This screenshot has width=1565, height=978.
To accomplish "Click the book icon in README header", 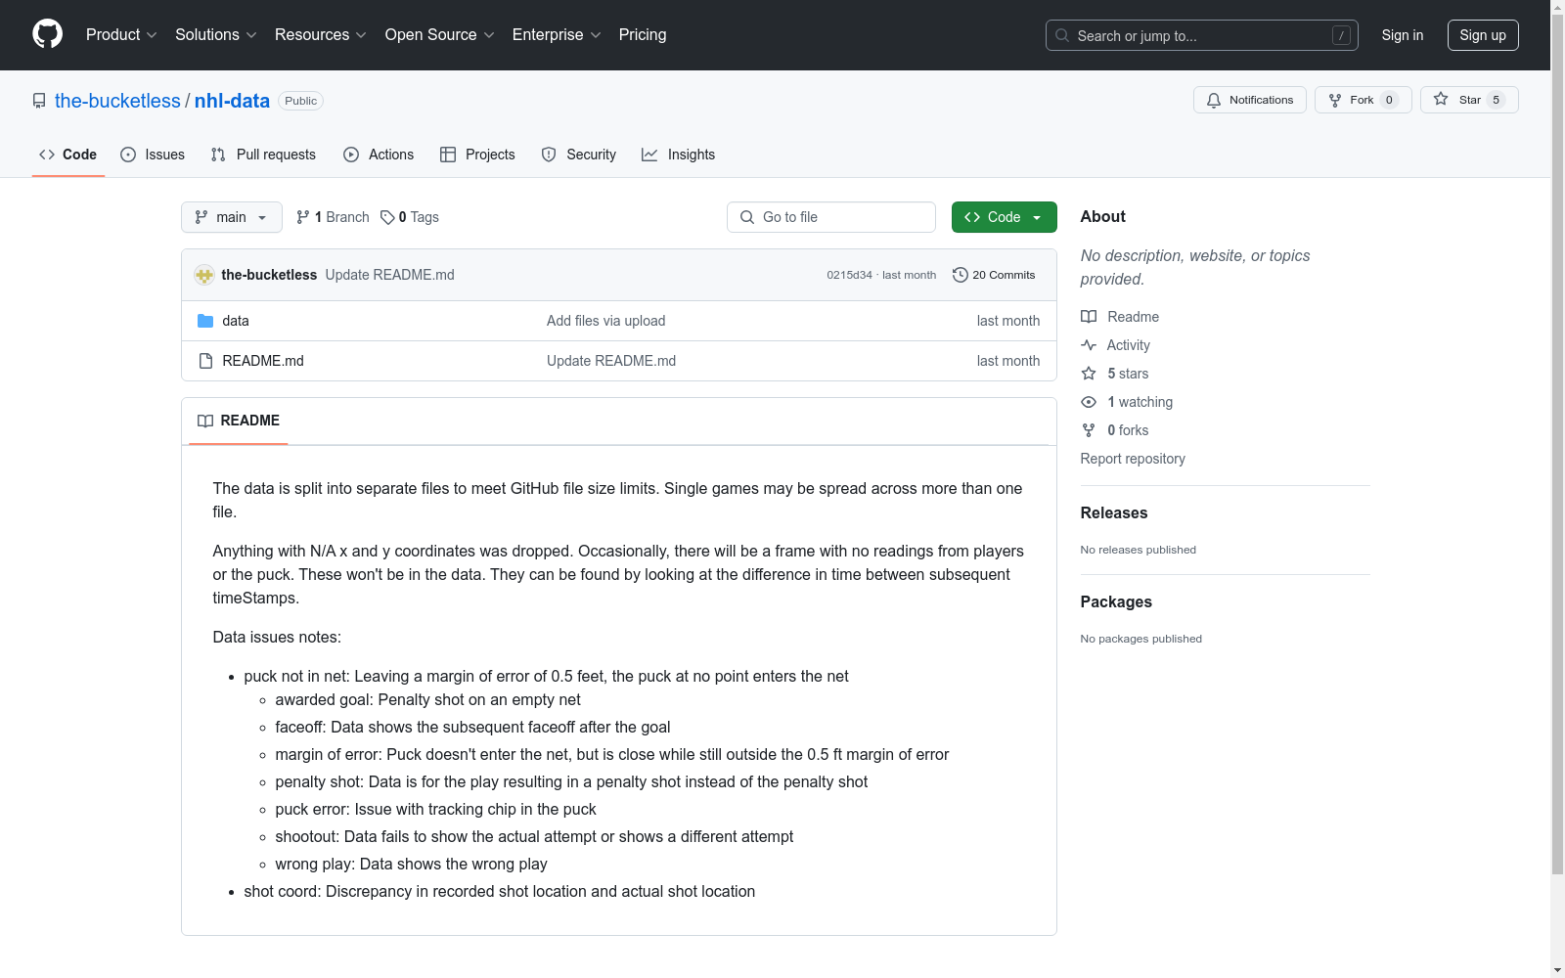I will click(x=205, y=421).
